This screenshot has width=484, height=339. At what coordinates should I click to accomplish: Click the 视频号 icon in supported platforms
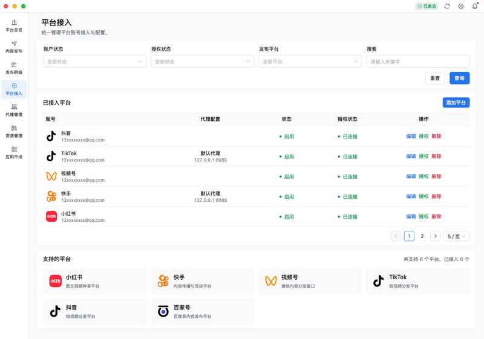[271, 281]
